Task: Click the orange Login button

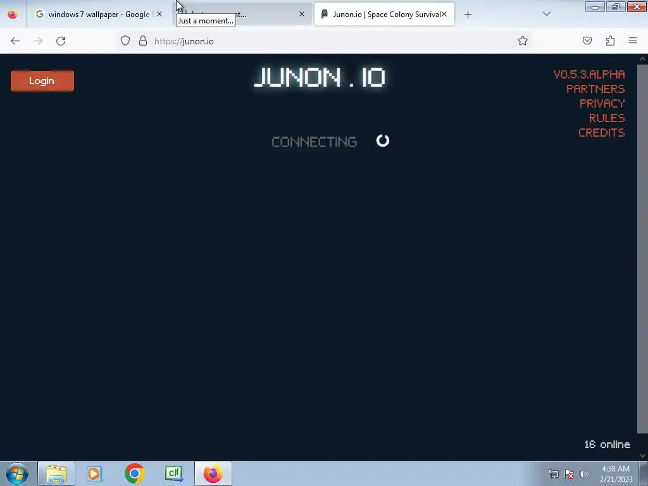Action: point(42,80)
